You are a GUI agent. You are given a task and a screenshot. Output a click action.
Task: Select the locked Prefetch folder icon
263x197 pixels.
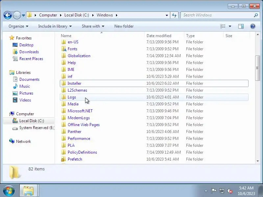63,159
